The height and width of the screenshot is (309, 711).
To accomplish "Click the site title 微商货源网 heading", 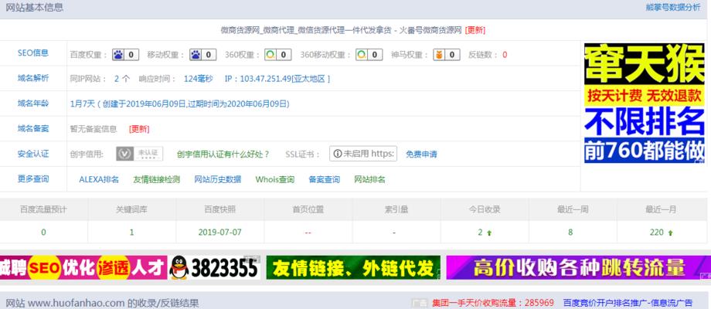I will 341,30.
